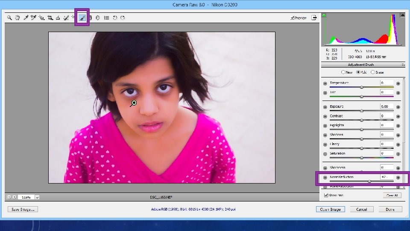Select the Straighten tool
The image size is (410, 231).
coord(58,18)
